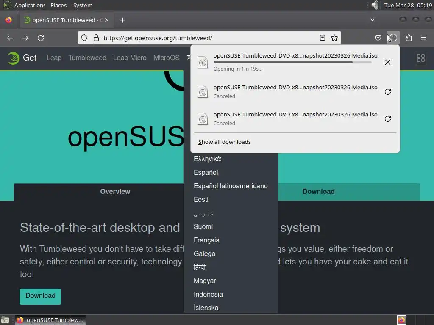Viewport: 434px width, 325px height.
Task: Select Español language
Action: (206, 173)
